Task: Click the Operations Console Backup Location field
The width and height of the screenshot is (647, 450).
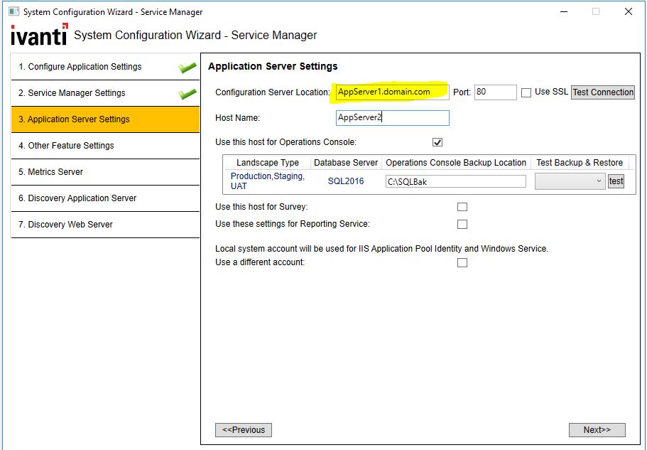Action: (455, 181)
